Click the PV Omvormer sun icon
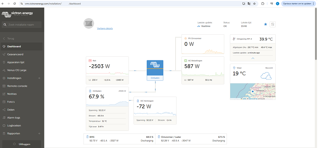The width and height of the screenshot is (318, 148). [185, 38]
